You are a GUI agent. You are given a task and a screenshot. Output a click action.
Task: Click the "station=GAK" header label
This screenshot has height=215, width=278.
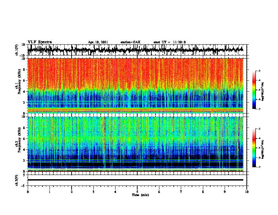pyautogui.click(x=131, y=42)
